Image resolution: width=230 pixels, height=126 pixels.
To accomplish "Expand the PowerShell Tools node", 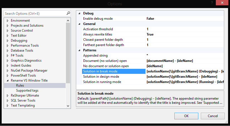I will pyautogui.click(x=8, y=75).
